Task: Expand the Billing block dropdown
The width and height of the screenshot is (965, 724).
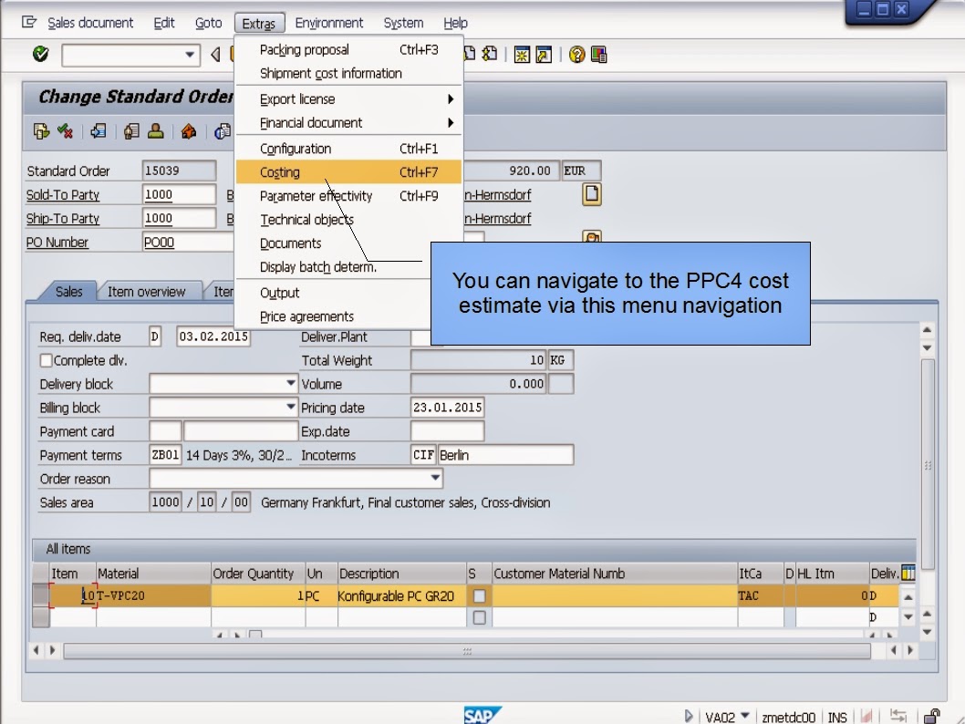Action: click(x=290, y=408)
